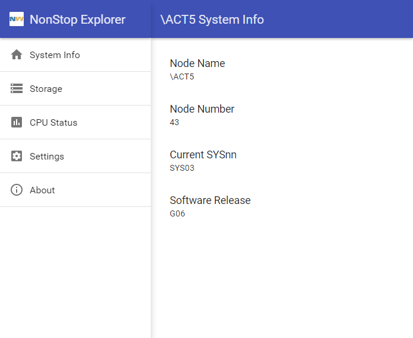Click the home icon beside System Info
The image size is (413, 338).
coord(17,55)
